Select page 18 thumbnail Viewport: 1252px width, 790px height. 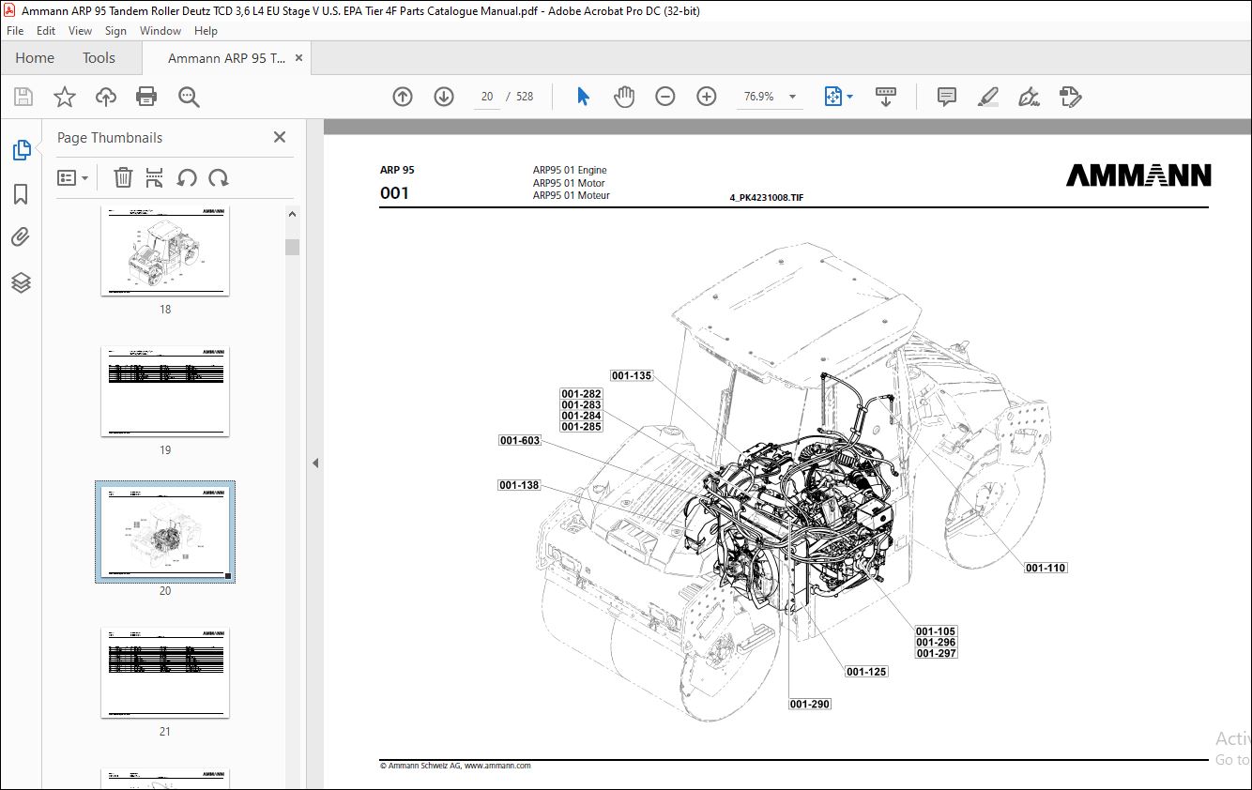[x=165, y=251]
